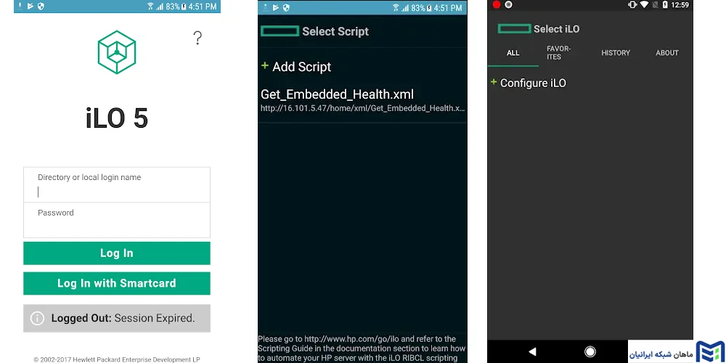Focus the Password field

117,220
